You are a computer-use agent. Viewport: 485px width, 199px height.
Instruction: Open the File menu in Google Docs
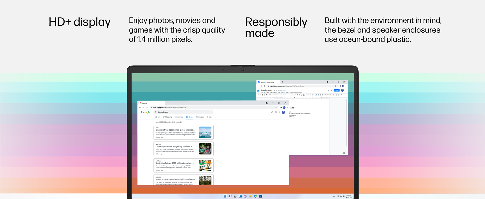262,92
